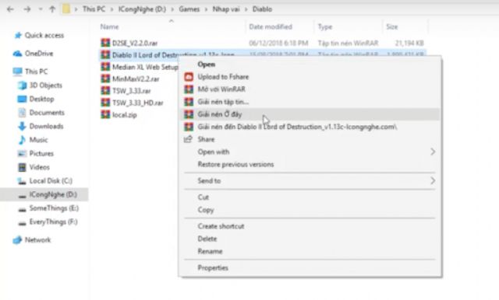The image size is (499, 300).
Task: Select the TSW_3.33.rar file
Action: [132, 91]
